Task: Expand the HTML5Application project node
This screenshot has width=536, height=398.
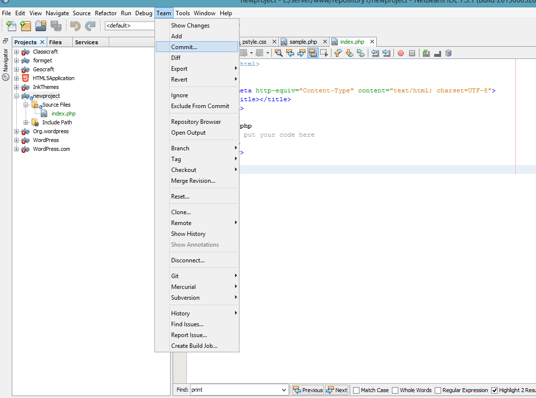Action: pos(16,78)
